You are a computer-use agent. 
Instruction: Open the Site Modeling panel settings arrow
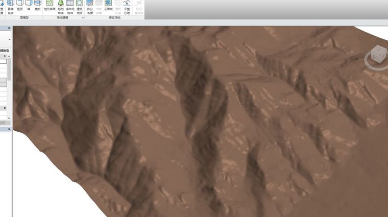(83, 18)
